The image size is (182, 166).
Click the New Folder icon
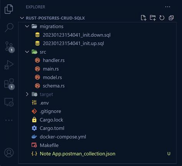(x=153, y=18)
